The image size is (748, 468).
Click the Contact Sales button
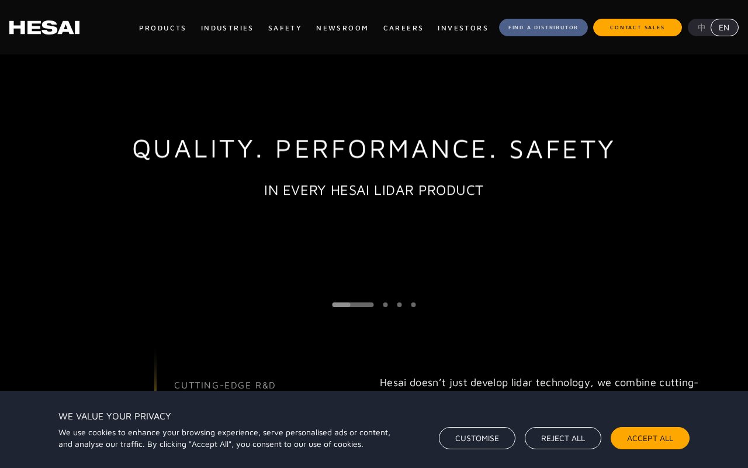point(638,27)
